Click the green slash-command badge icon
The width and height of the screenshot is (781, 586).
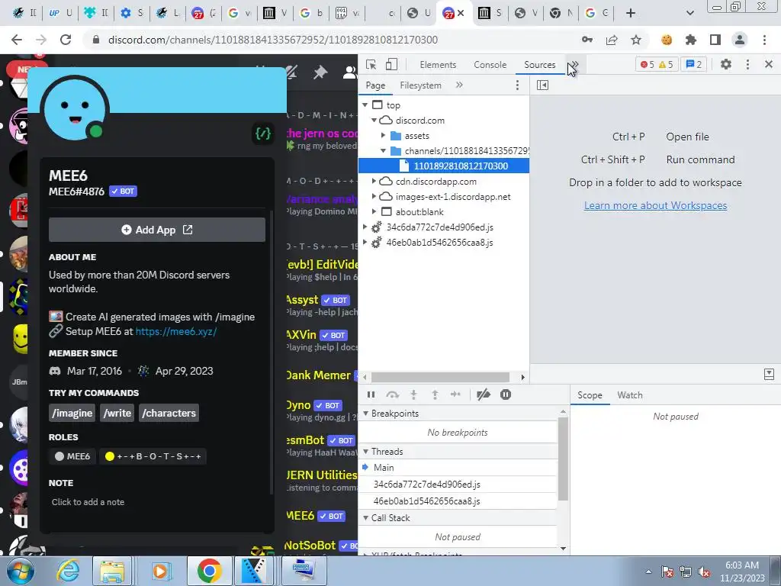pyautogui.click(x=263, y=133)
